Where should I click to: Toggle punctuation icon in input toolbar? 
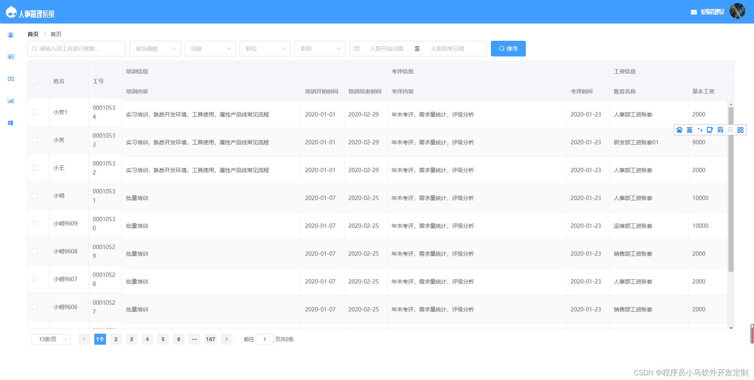(x=700, y=130)
